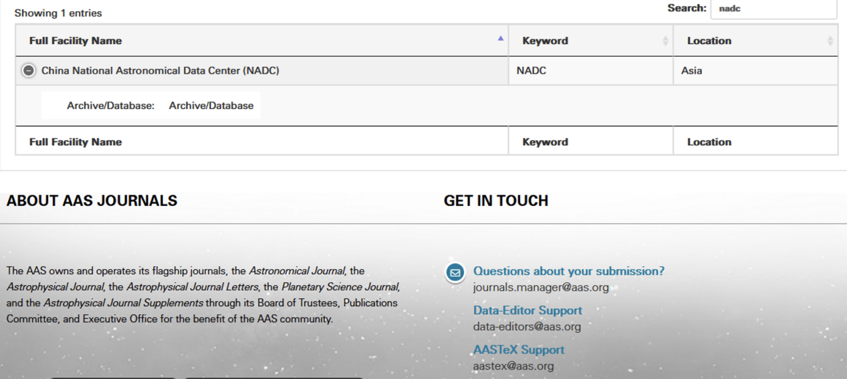Click Full Facility Name in bottom footer row
847x379 pixels.
(76, 142)
